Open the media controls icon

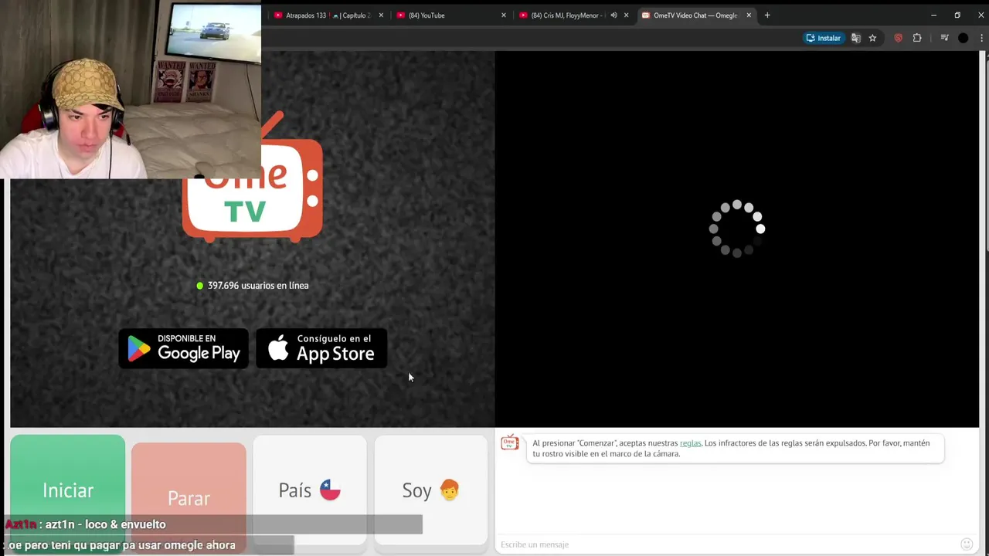[x=944, y=38]
